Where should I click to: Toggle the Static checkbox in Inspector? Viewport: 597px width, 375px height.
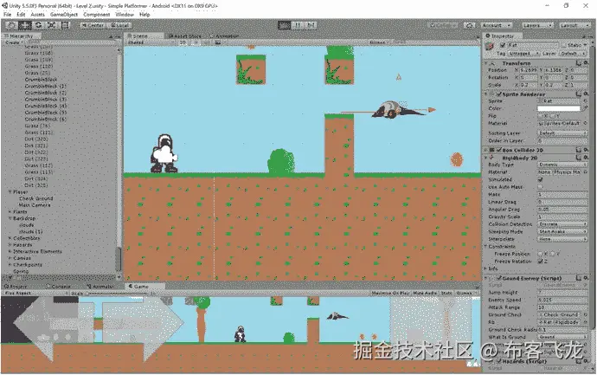coord(563,45)
